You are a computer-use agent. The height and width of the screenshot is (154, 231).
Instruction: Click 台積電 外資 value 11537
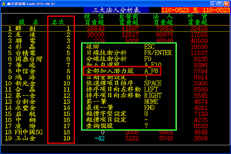pyautogui.click(x=199, y=53)
